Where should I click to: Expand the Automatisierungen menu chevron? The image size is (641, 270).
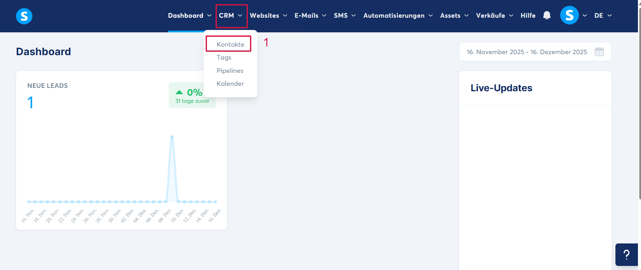pyautogui.click(x=431, y=16)
